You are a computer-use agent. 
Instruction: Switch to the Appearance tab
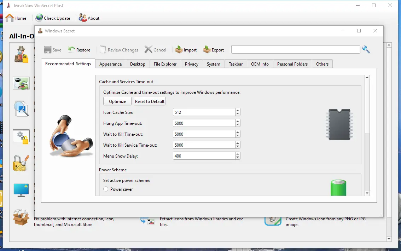110,64
